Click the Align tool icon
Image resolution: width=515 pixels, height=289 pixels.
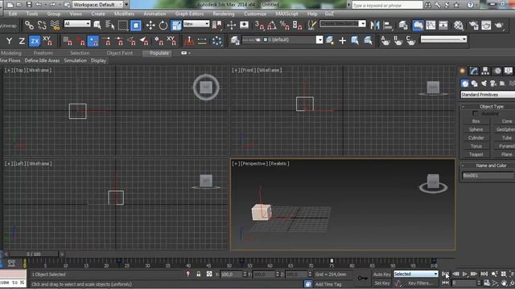coord(388,25)
